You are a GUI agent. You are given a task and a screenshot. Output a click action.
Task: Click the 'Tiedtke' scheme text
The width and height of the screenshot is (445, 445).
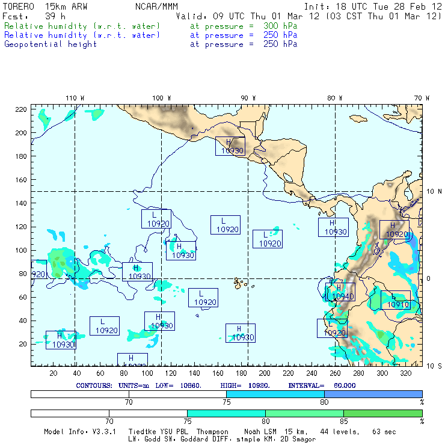coord(143,432)
